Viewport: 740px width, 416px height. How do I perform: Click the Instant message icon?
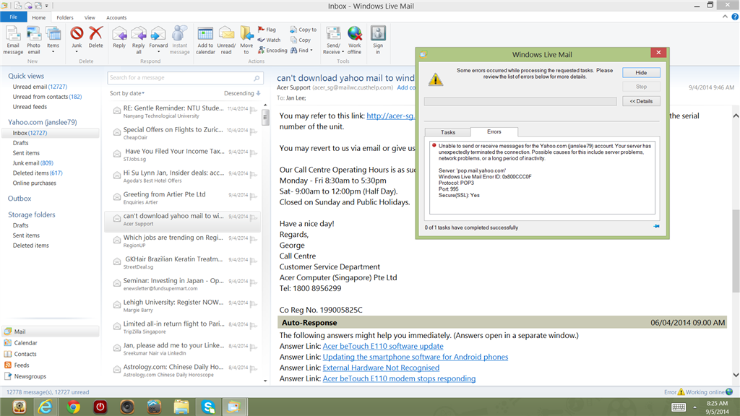[179, 40]
